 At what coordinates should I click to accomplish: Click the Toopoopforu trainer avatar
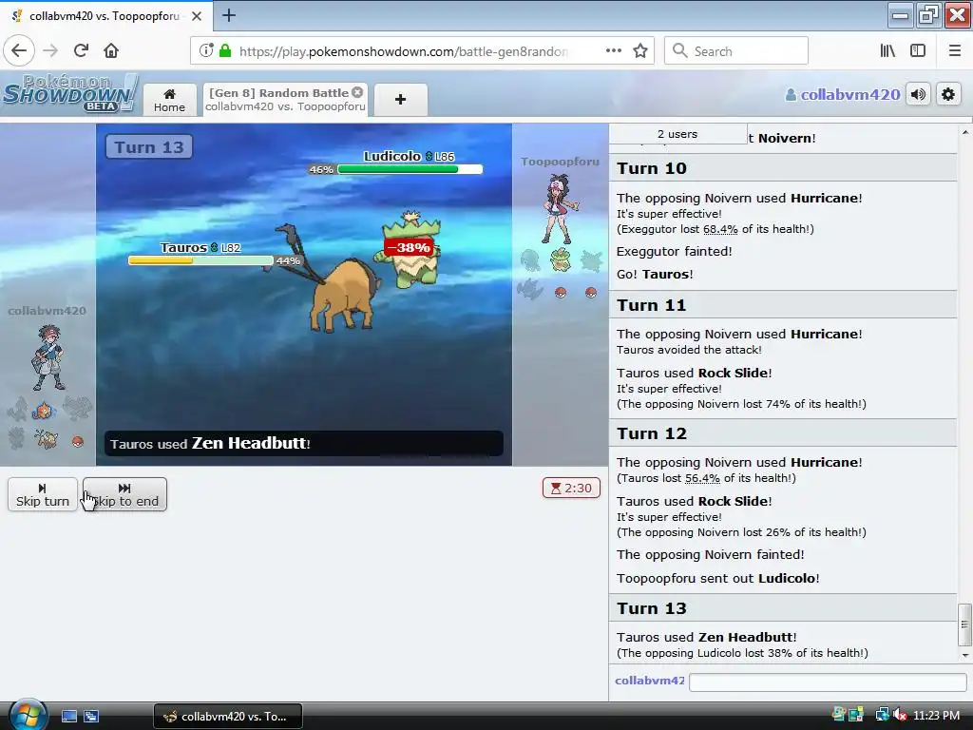click(559, 208)
